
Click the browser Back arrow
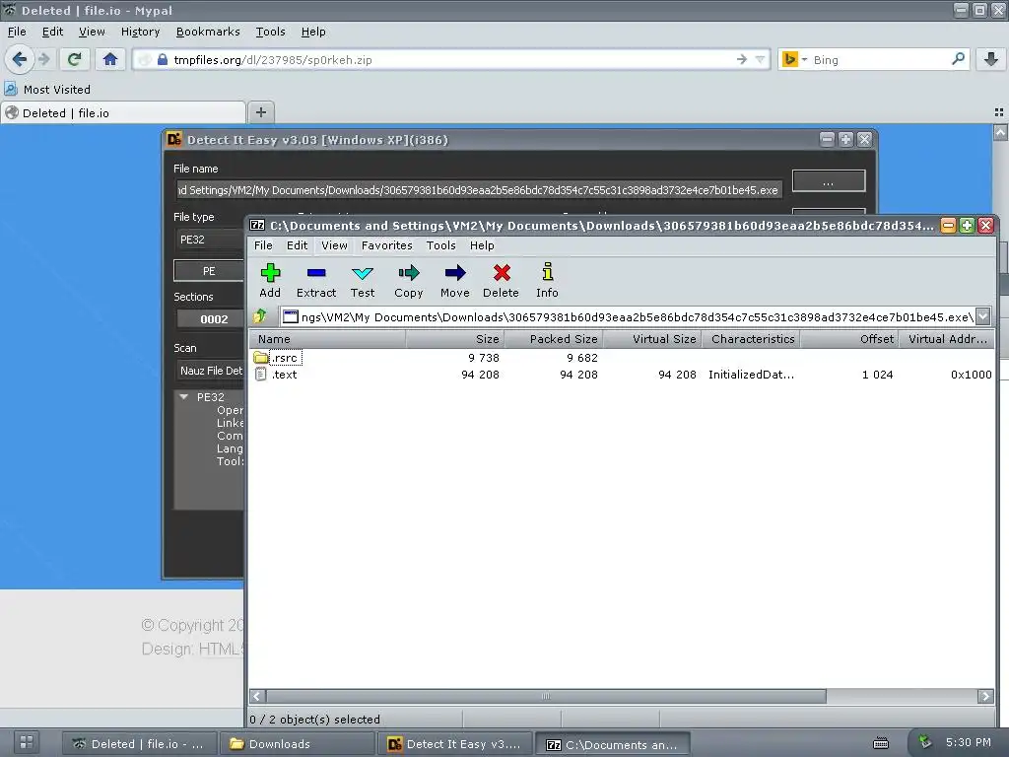point(20,59)
